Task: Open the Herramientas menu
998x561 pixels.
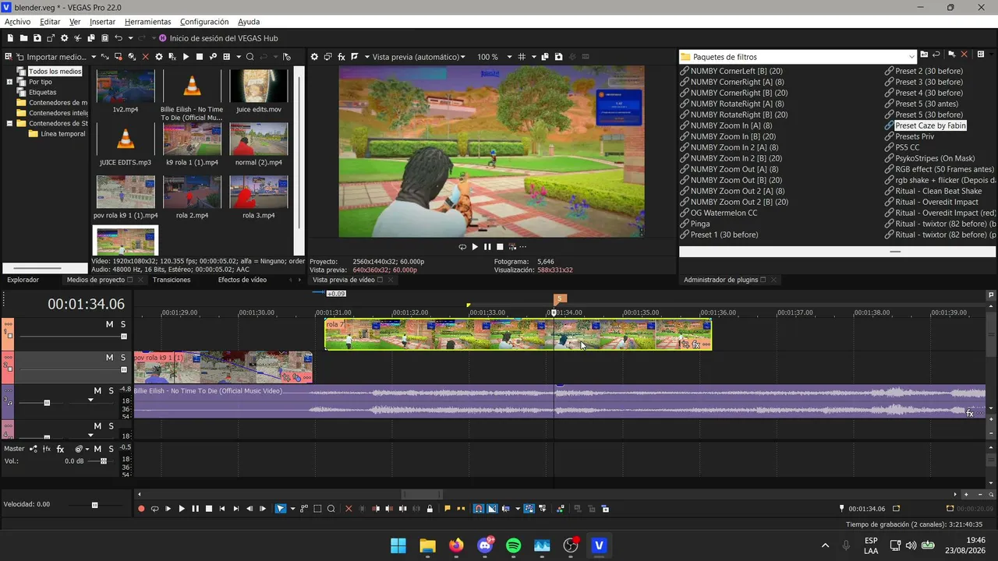Action: (x=147, y=22)
